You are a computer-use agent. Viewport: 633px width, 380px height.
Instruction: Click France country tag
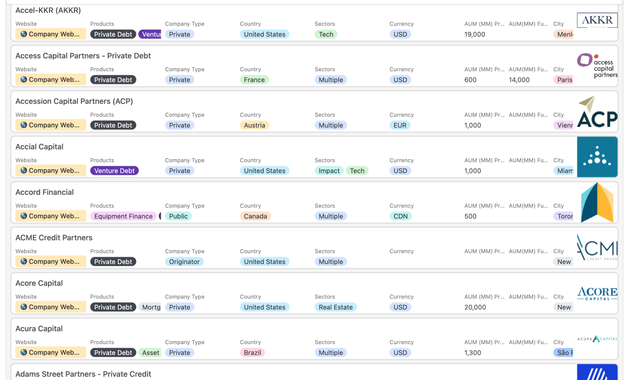[254, 80]
